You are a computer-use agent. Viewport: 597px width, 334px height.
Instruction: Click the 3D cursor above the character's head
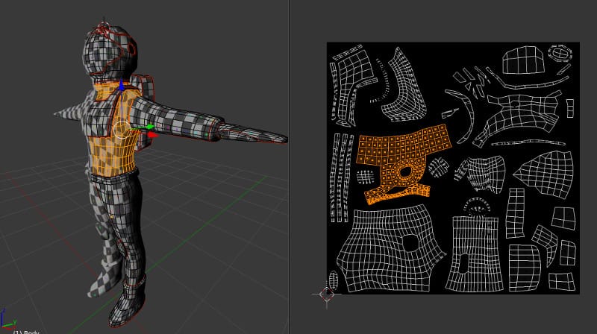coord(103,28)
